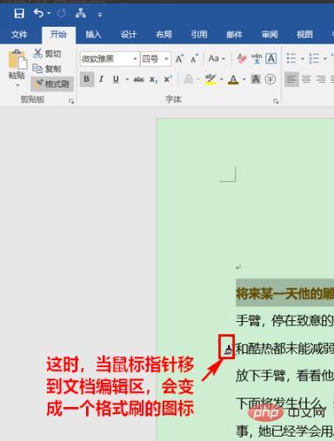Switch to the 插入 tab
Image resolution: width=334 pixels, height=441 pixels.
pos(93,35)
